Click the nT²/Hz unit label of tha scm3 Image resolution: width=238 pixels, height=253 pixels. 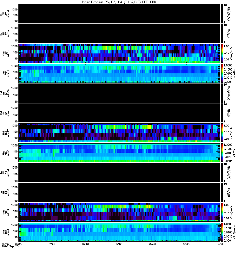point(229,34)
